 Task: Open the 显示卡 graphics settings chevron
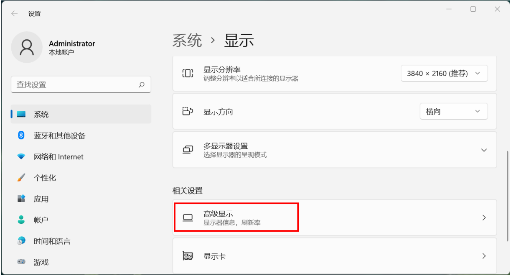point(484,256)
